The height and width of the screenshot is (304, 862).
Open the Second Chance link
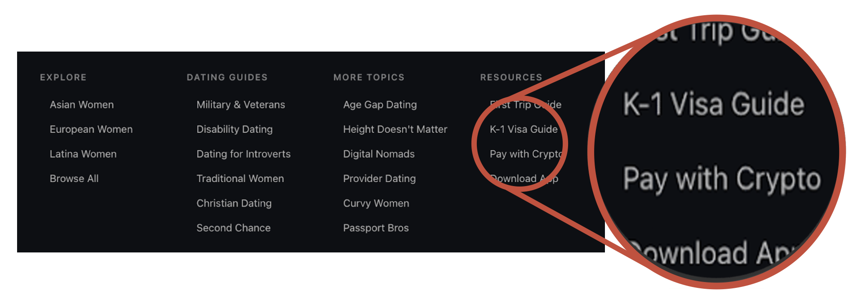coord(233,228)
